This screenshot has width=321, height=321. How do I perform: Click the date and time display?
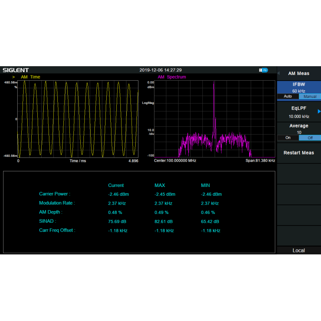[160, 70]
